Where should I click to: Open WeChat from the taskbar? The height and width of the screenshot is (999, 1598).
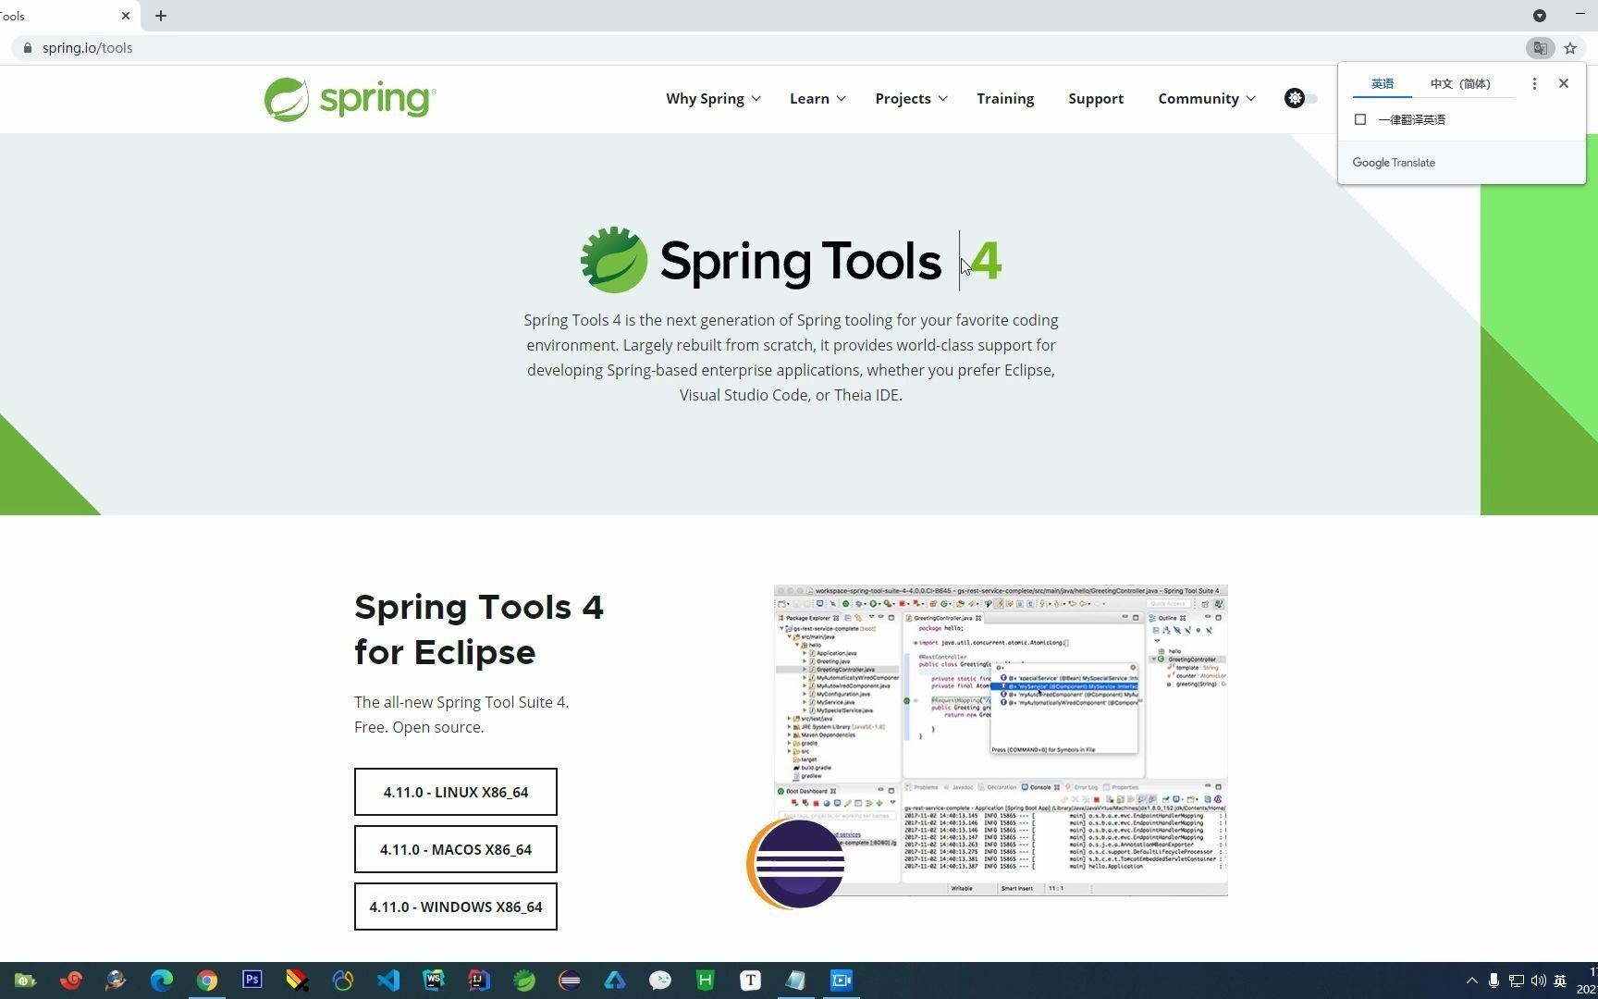tap(660, 980)
